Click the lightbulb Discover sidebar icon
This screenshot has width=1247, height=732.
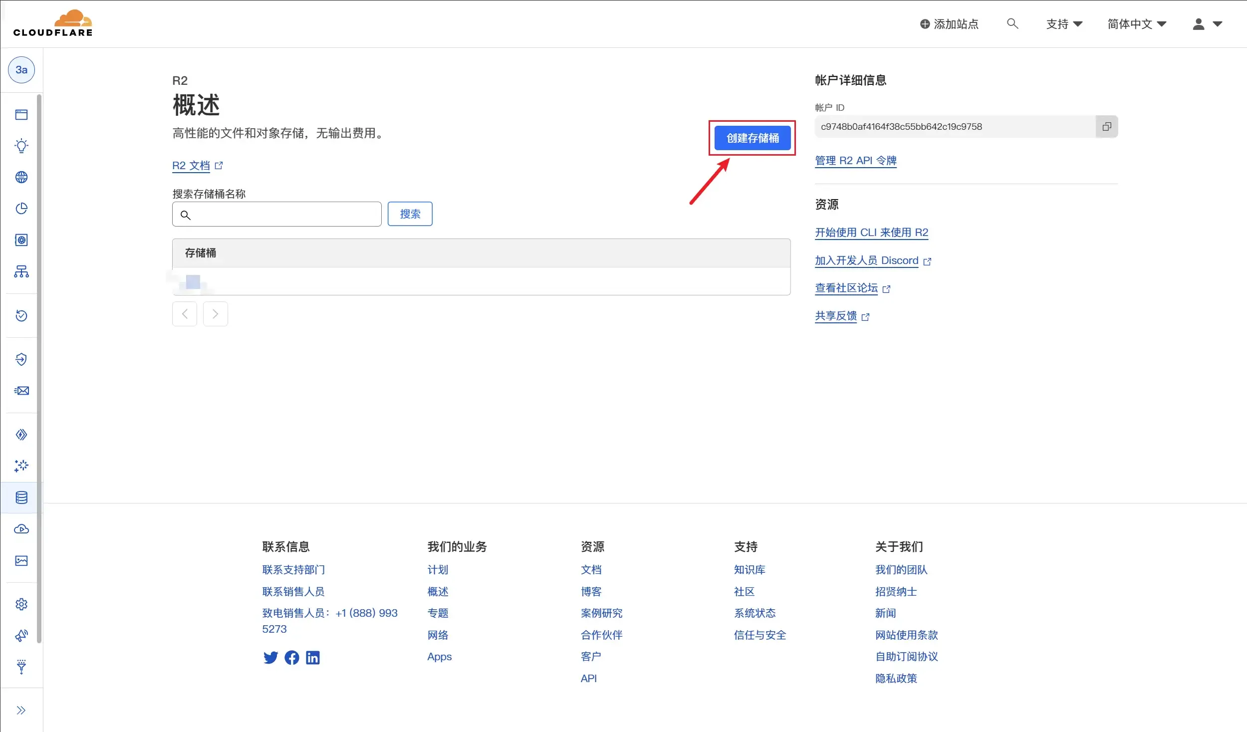click(21, 146)
